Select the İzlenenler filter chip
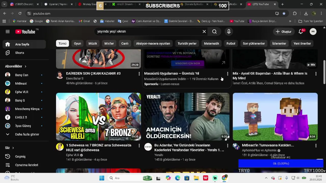Screen dimensions: 326x183 pyautogui.click(x=279, y=43)
